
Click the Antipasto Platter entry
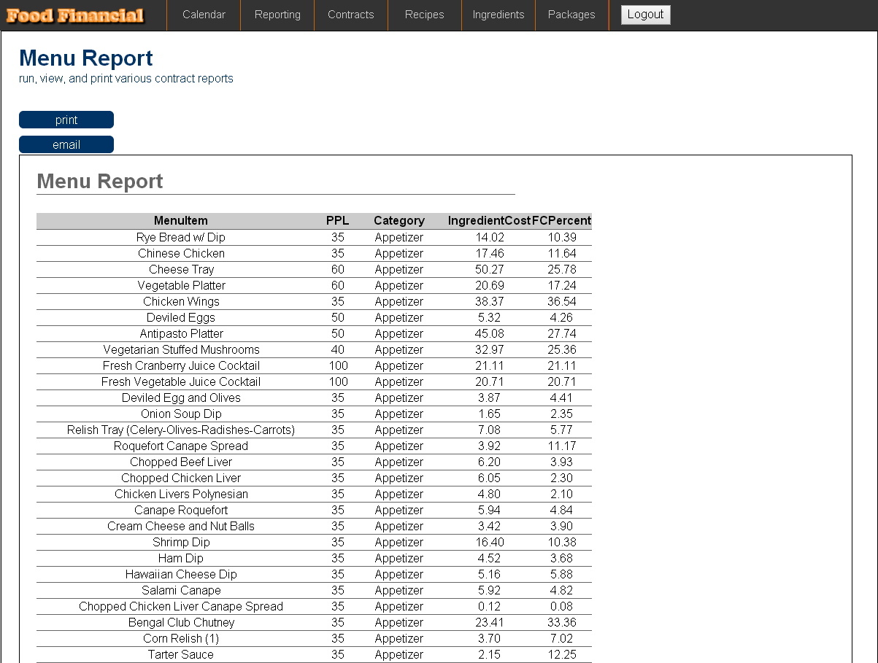181,333
